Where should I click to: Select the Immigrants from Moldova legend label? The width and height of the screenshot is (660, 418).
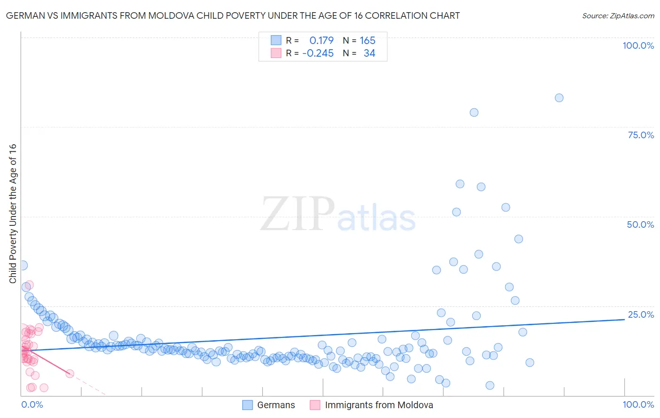point(379,405)
